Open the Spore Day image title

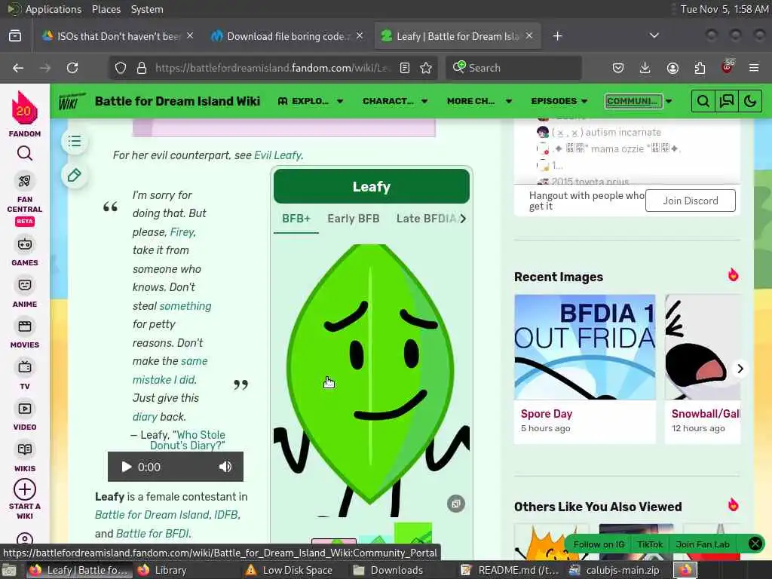click(547, 414)
